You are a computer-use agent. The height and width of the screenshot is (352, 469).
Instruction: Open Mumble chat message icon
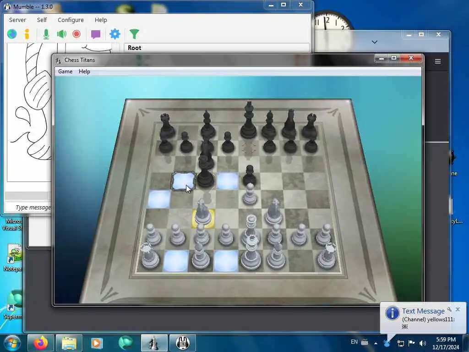[x=96, y=34]
